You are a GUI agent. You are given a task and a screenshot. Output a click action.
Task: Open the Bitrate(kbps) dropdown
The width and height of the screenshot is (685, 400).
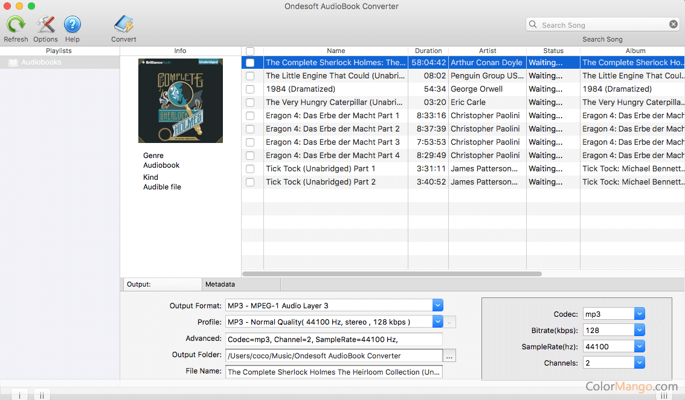click(640, 330)
